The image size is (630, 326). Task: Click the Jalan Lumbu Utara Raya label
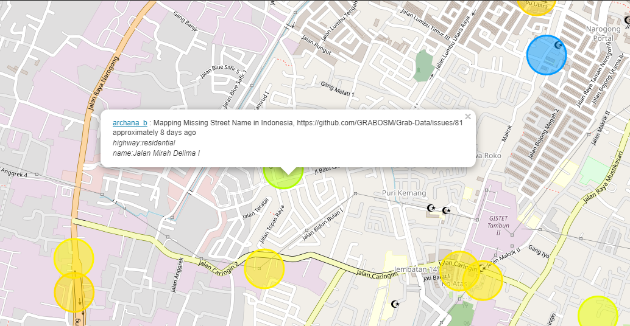[453, 43]
